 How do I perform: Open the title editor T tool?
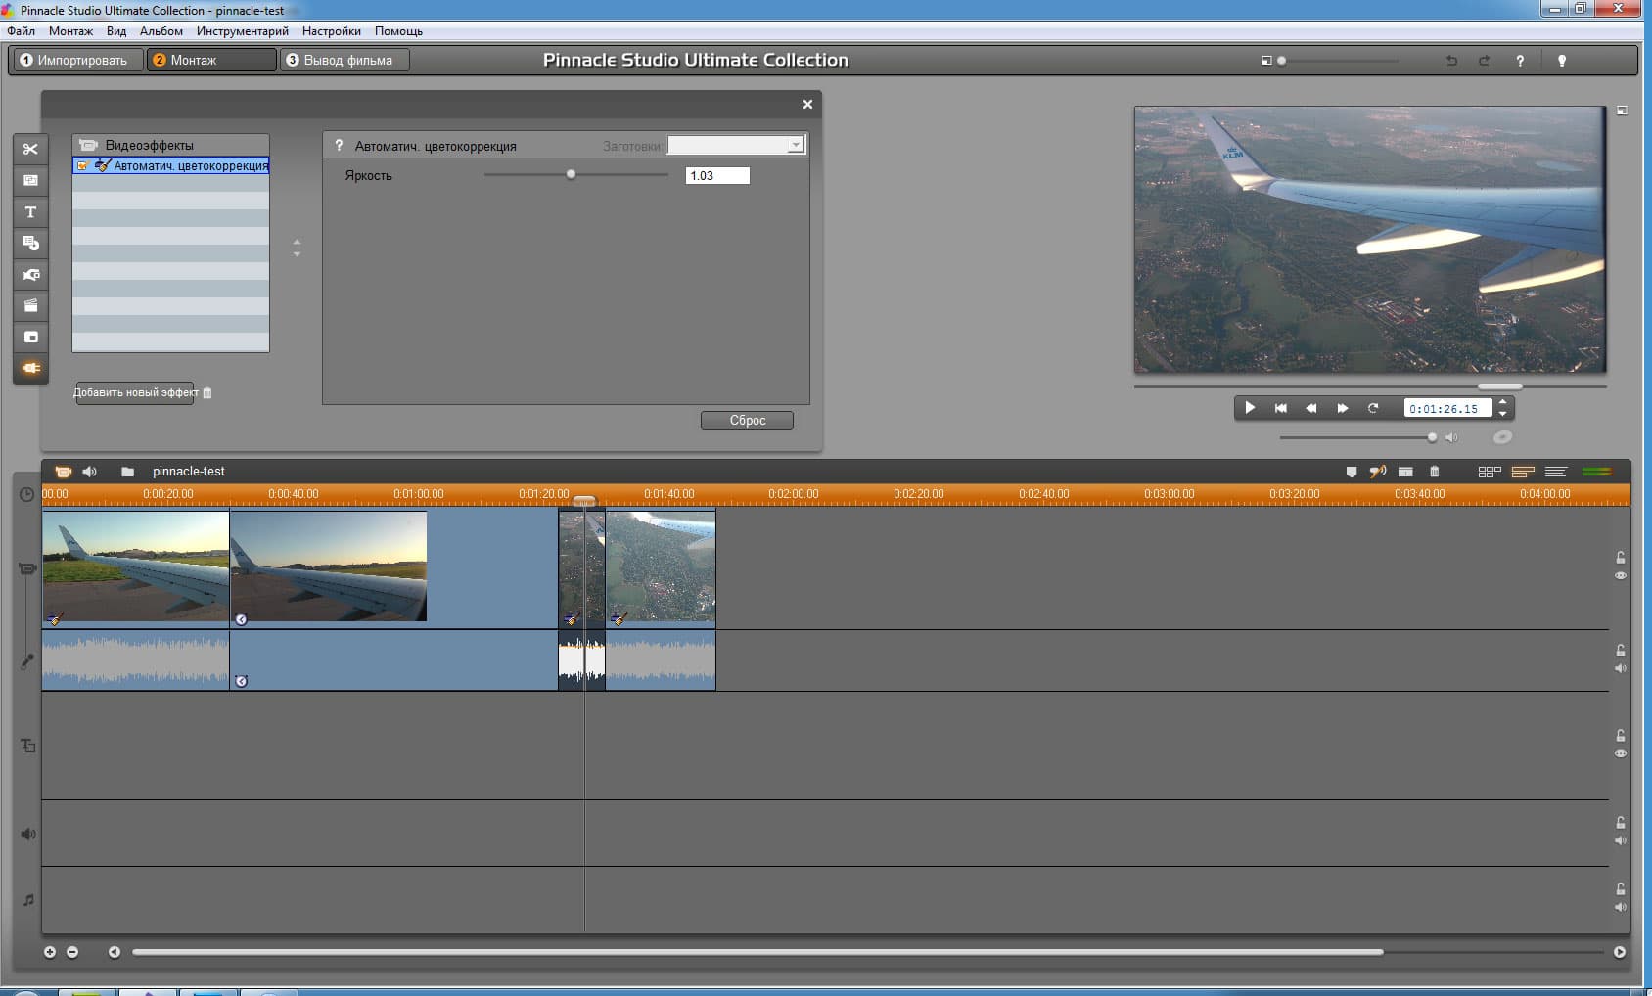(x=30, y=212)
